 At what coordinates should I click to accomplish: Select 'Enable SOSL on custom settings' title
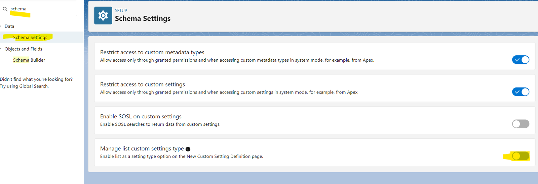pos(141,116)
